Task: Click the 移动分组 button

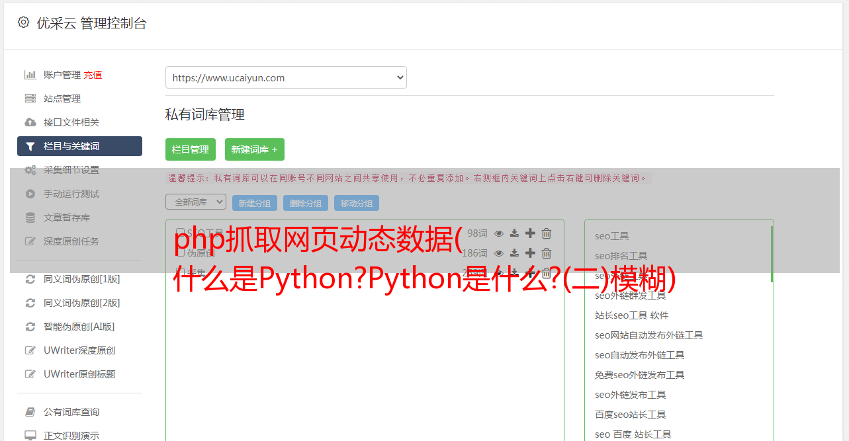Action: pos(357,203)
